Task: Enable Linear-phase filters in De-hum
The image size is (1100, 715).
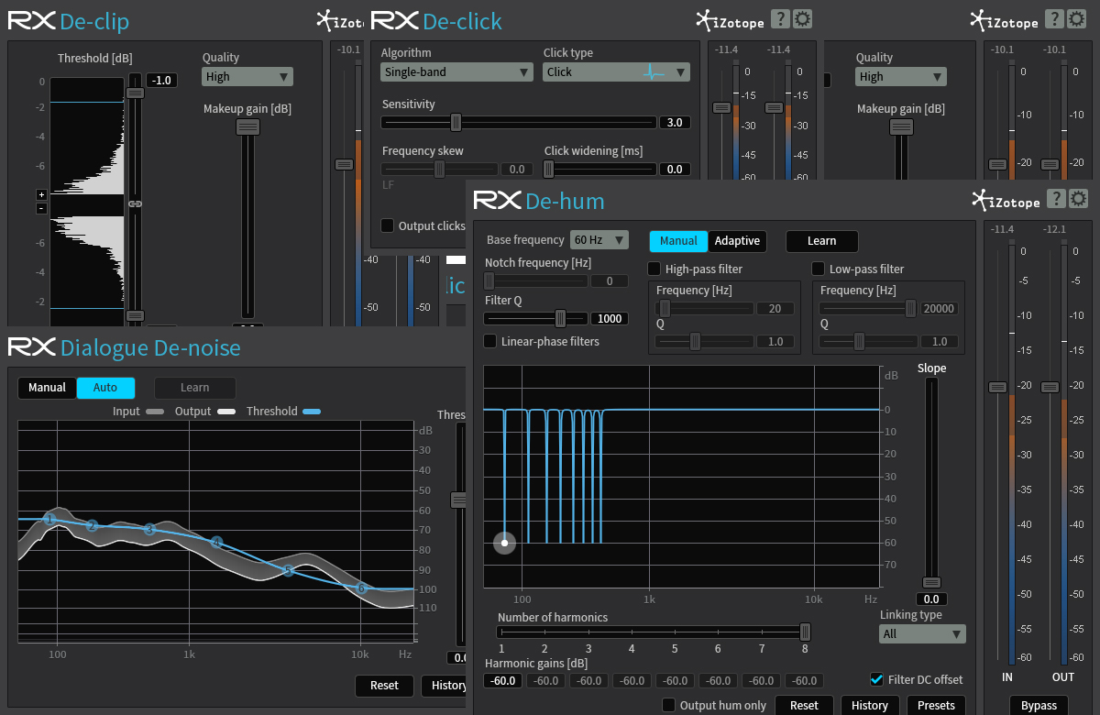Action: coord(490,341)
